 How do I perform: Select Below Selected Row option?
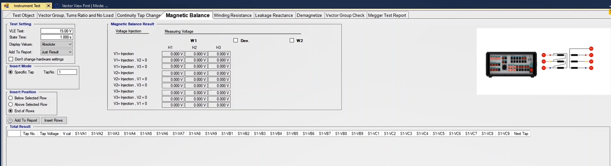pyautogui.click(x=10, y=98)
